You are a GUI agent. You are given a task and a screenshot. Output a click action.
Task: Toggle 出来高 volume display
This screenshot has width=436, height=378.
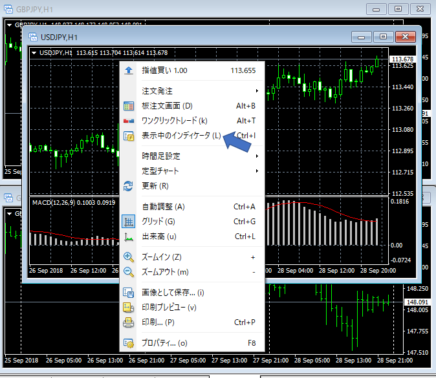(128, 236)
